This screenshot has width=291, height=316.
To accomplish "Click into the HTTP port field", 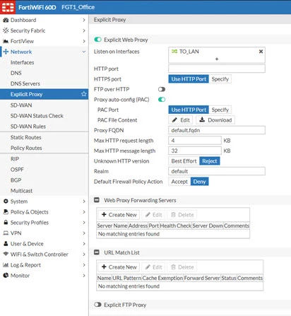I will point(217,69).
